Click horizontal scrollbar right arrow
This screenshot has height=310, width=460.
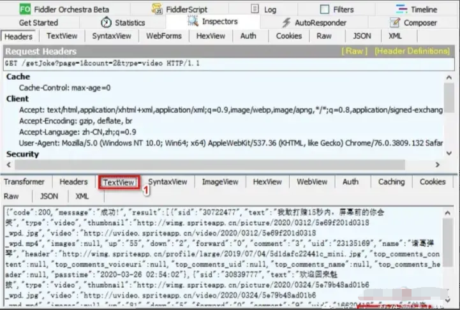[x=438, y=165]
